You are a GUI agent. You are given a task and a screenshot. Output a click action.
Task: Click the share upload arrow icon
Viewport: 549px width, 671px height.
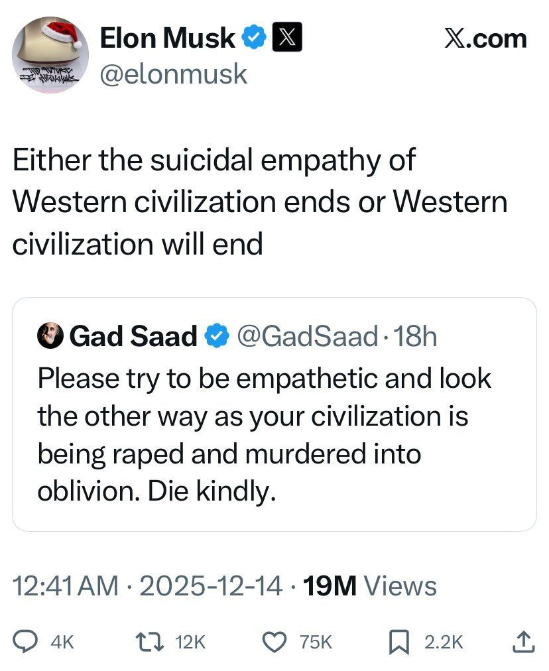point(523,640)
